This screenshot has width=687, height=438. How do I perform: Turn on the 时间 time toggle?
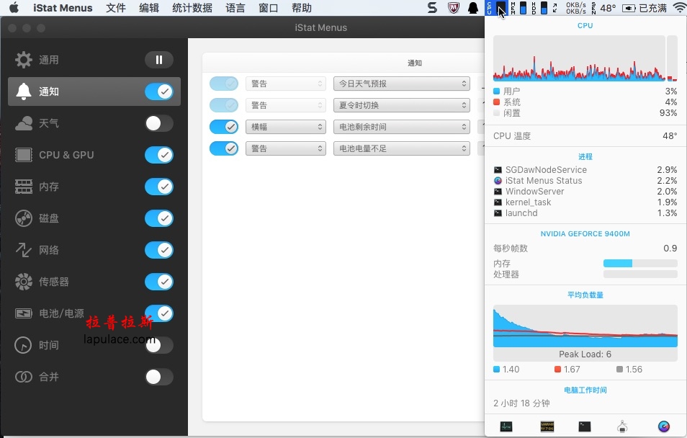(x=159, y=345)
